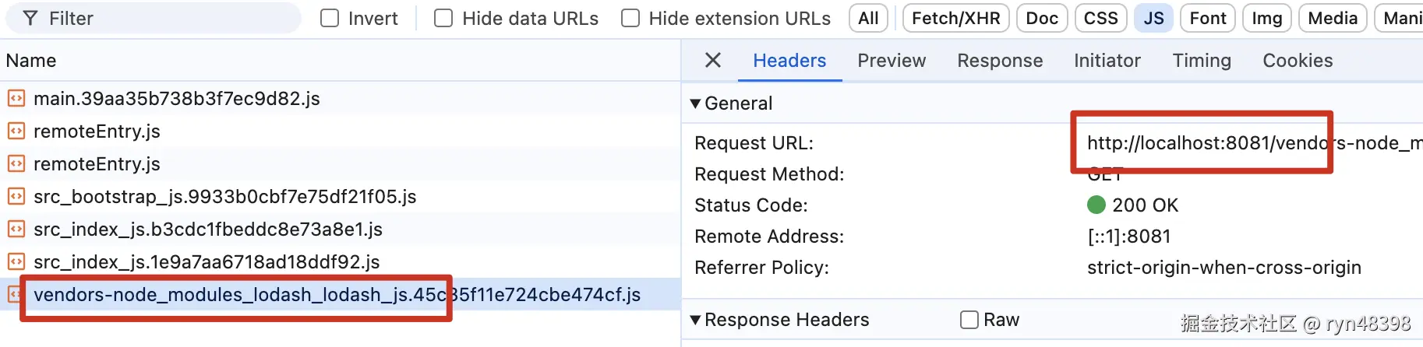Close the request details panel

712,60
